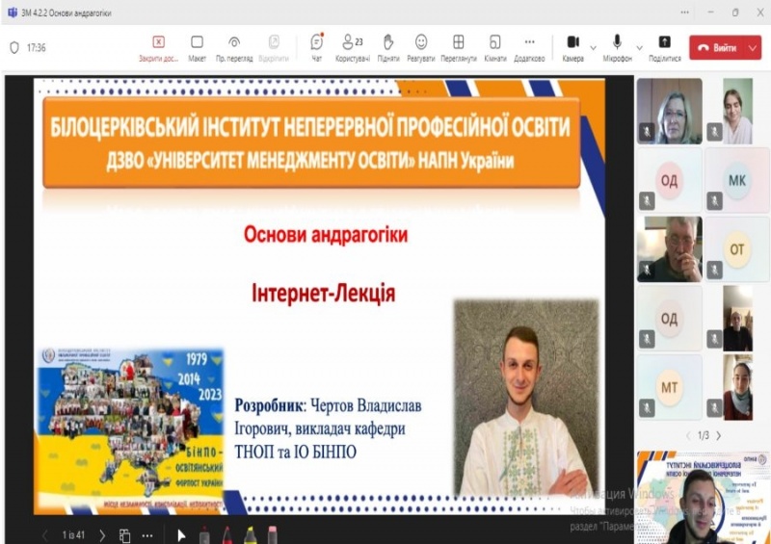The height and width of the screenshot is (544, 771).
Task: Toggle the Мікрофон microphone mute
Action: [x=616, y=42]
